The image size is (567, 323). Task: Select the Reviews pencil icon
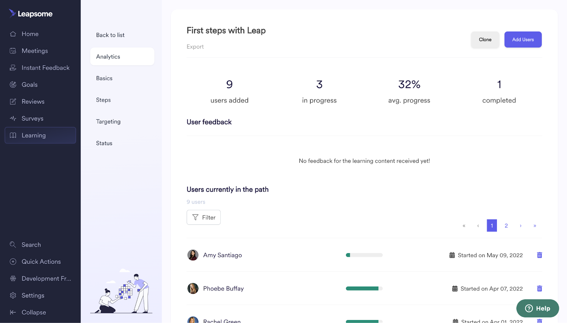(13, 101)
